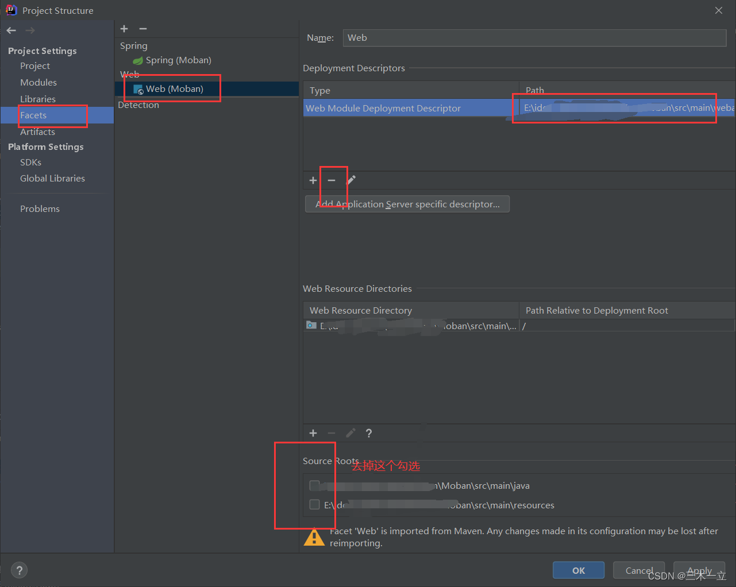The image size is (736, 587).
Task: Edit web resource directory with pencil icon
Action: coord(350,433)
